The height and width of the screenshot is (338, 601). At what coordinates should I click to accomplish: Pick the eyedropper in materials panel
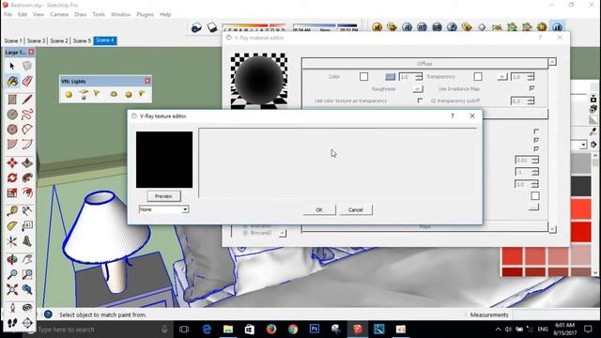[x=593, y=131]
